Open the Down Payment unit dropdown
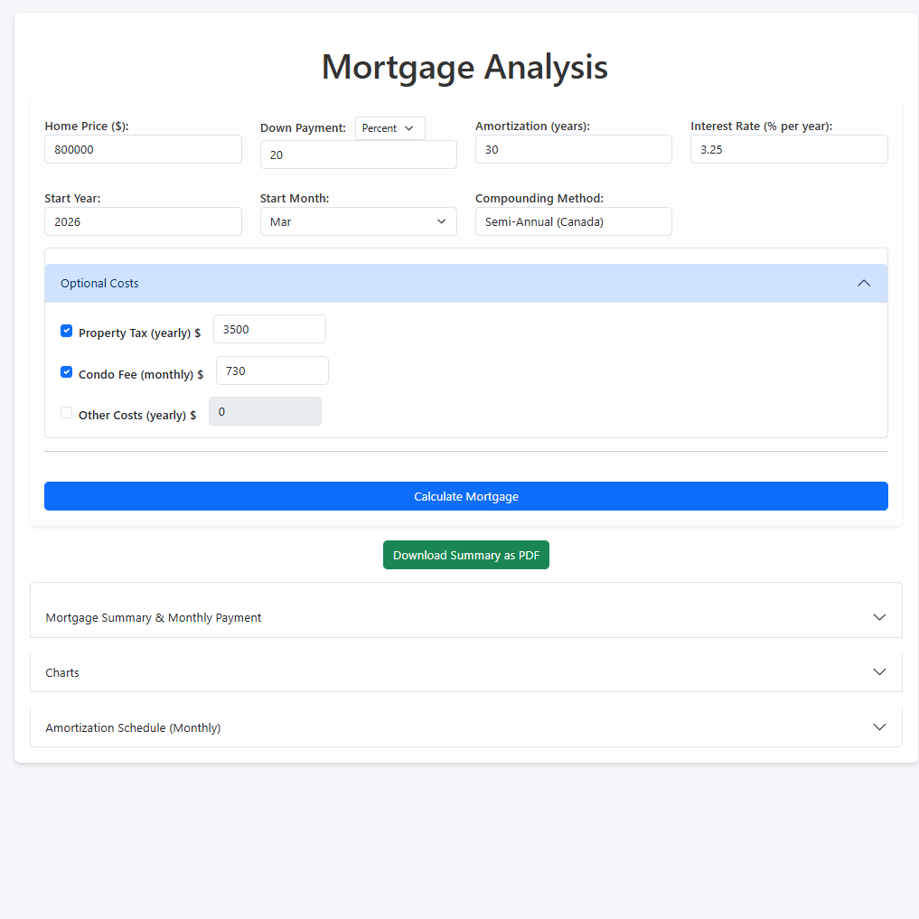Viewport: 919px width, 919px height. [389, 127]
